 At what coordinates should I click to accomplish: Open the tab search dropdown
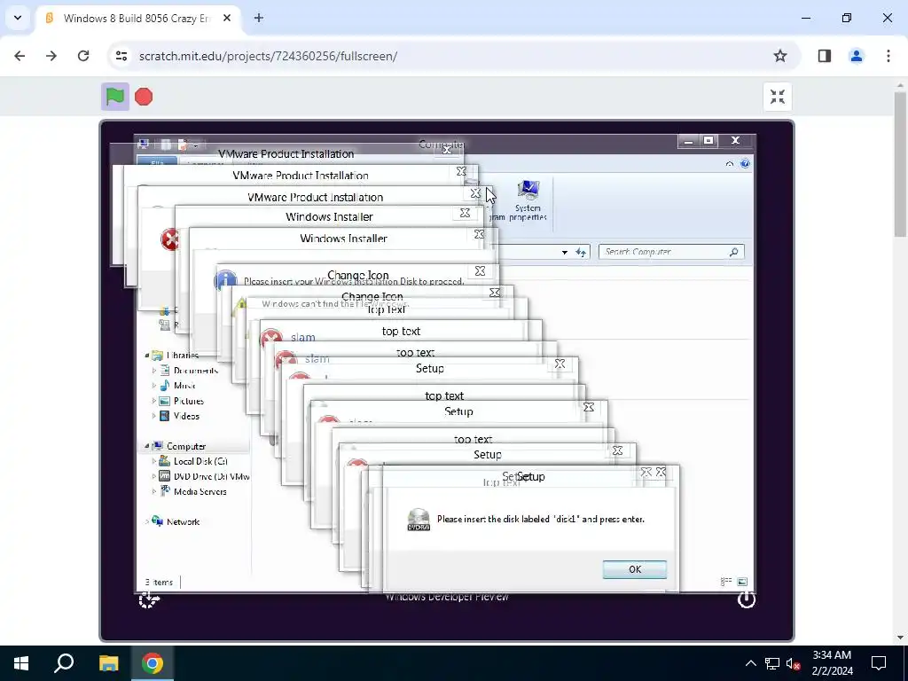(18, 18)
